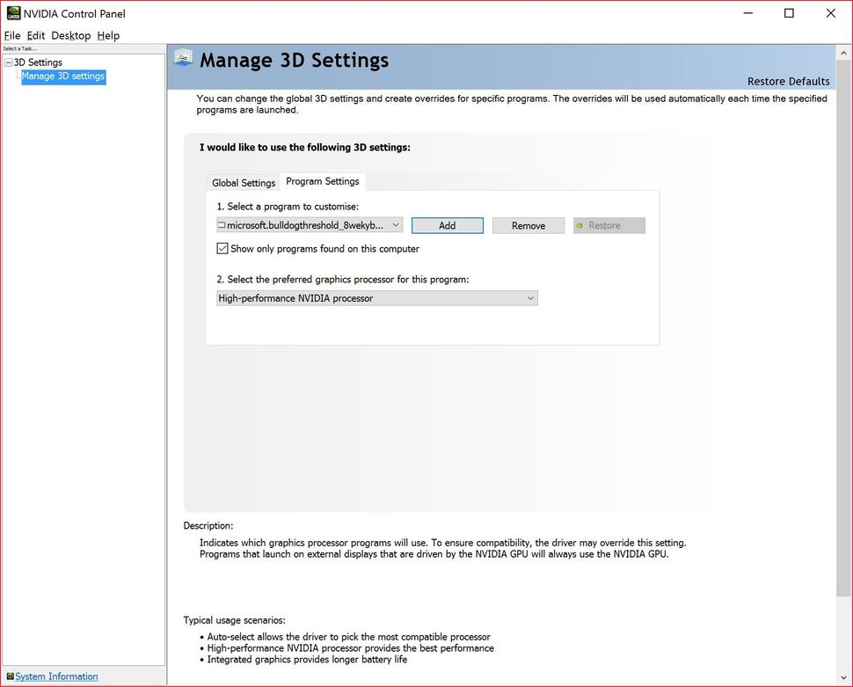
Task: Click the Manage 3D Settings header icon
Action: (x=183, y=57)
